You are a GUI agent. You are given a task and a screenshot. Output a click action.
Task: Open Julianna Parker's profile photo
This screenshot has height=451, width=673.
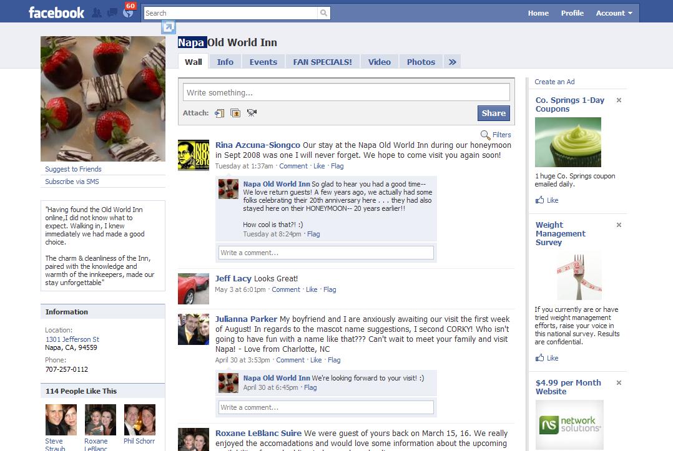pyautogui.click(x=194, y=329)
